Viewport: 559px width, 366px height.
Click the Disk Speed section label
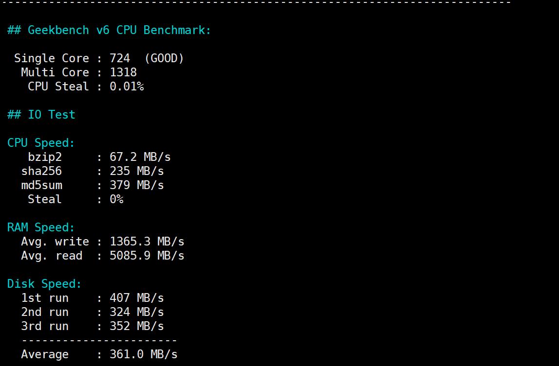point(45,284)
